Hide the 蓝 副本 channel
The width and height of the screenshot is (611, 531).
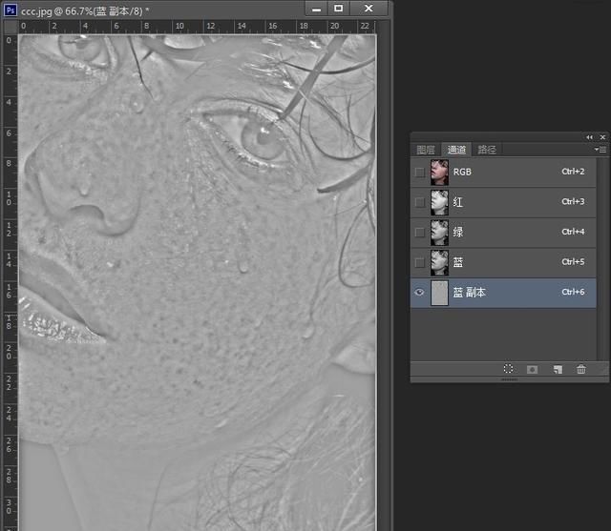pyautogui.click(x=420, y=293)
